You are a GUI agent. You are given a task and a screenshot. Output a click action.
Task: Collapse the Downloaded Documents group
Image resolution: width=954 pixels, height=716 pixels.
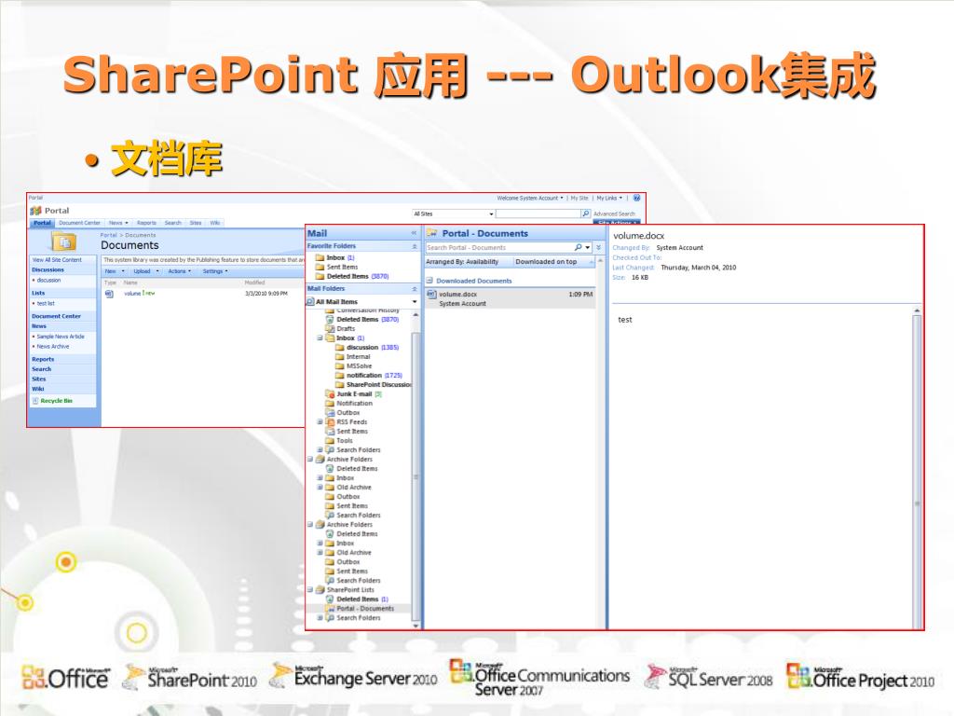[x=429, y=281]
